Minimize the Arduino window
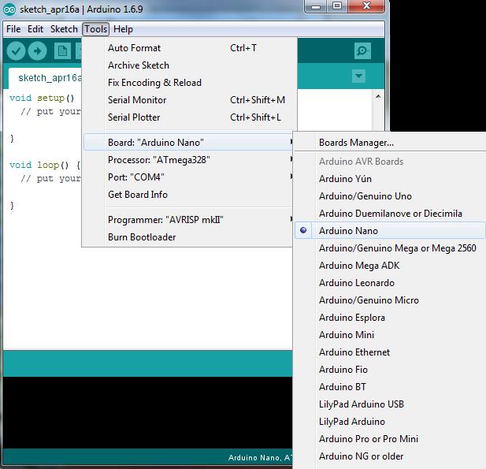The height and width of the screenshot is (469, 486). click(316, 6)
